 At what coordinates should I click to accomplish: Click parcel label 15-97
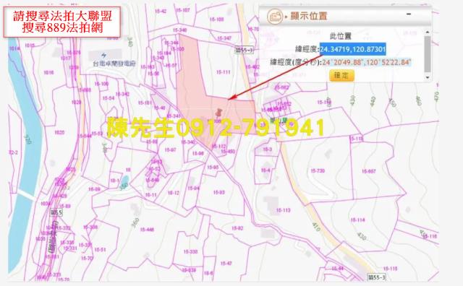[171, 149]
